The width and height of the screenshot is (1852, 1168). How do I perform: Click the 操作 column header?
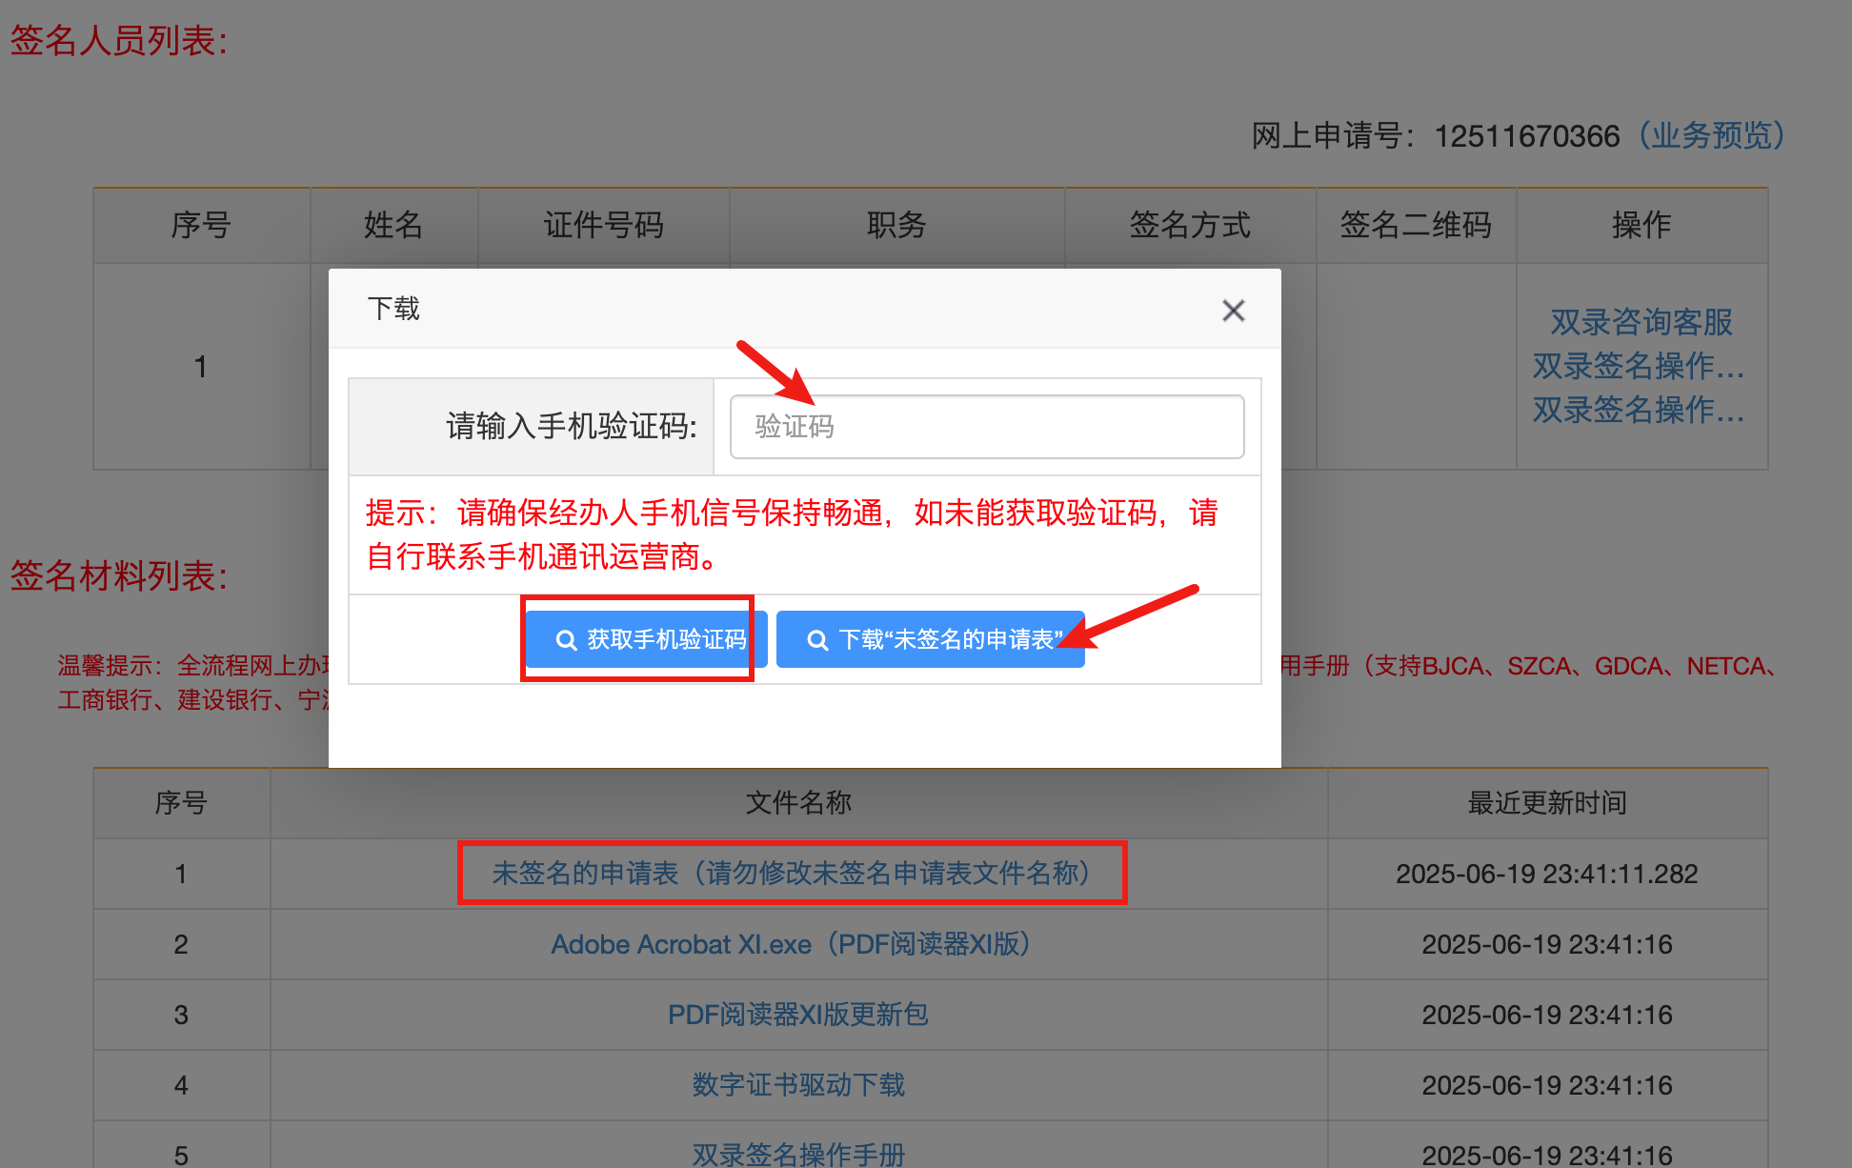point(1641,225)
